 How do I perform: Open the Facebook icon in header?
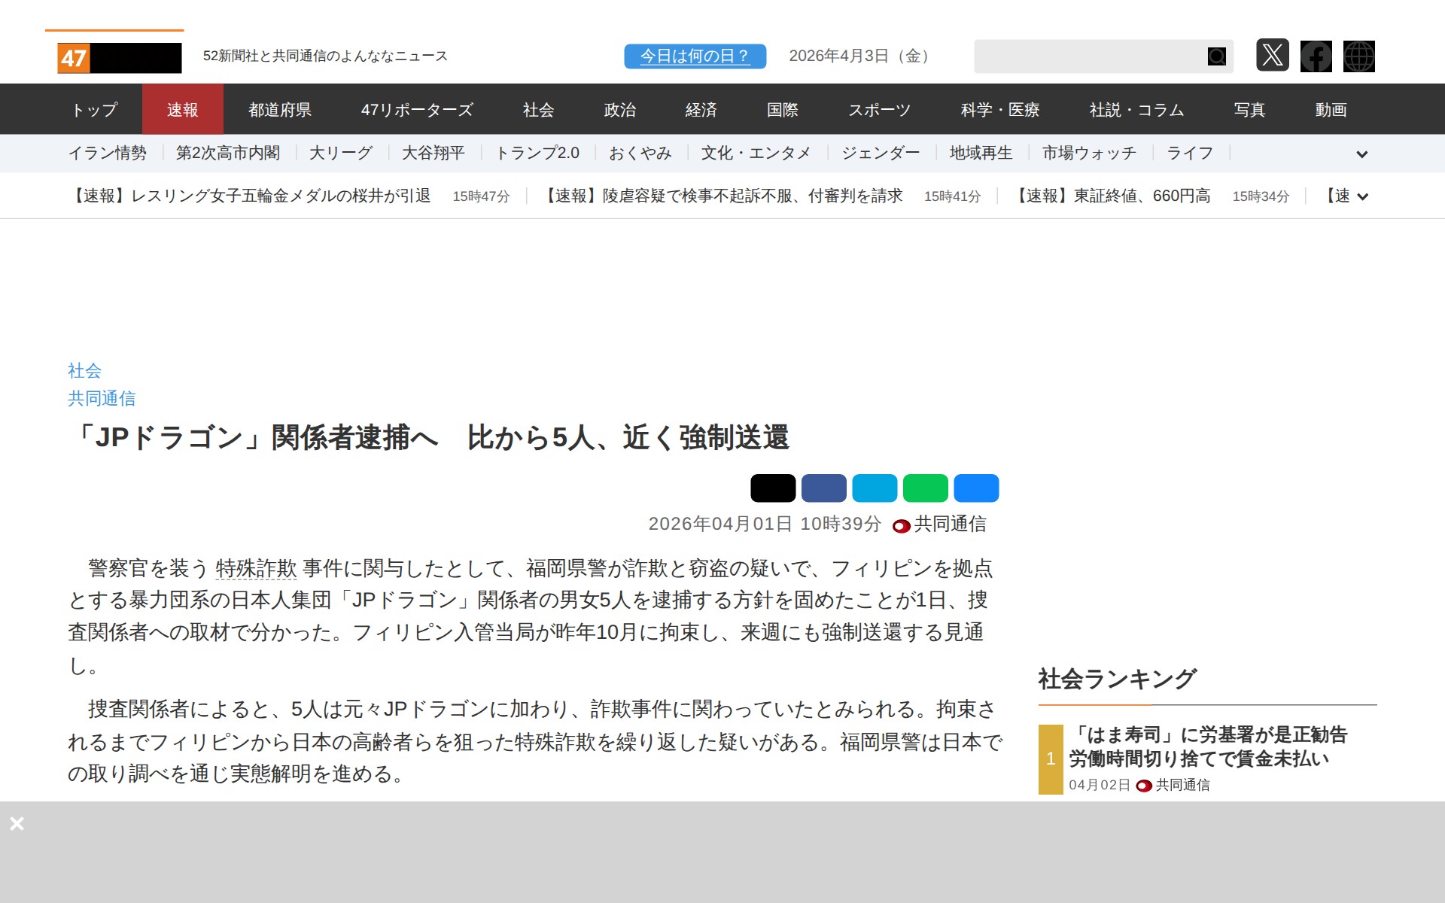[1316, 56]
